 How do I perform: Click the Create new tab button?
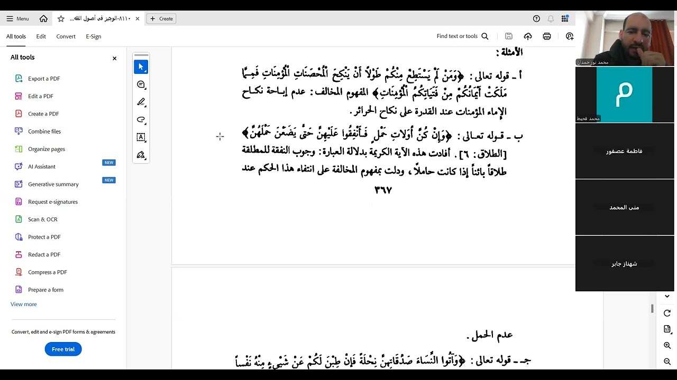(161, 18)
